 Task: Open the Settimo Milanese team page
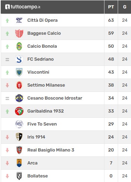coord(46,85)
